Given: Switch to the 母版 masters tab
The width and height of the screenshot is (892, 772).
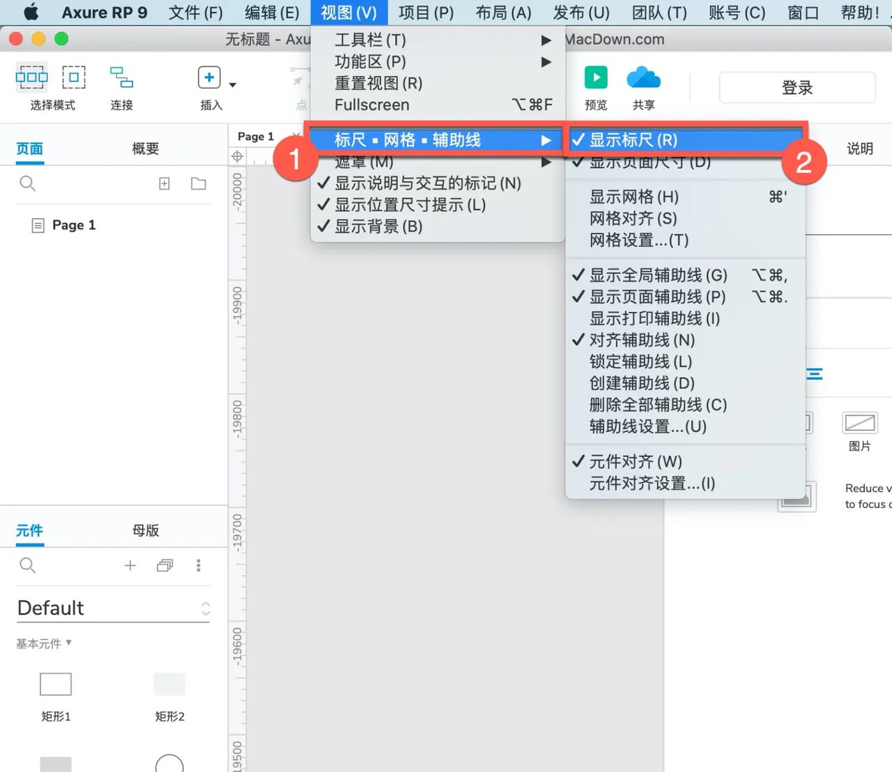Looking at the screenshot, I should pos(145,530).
